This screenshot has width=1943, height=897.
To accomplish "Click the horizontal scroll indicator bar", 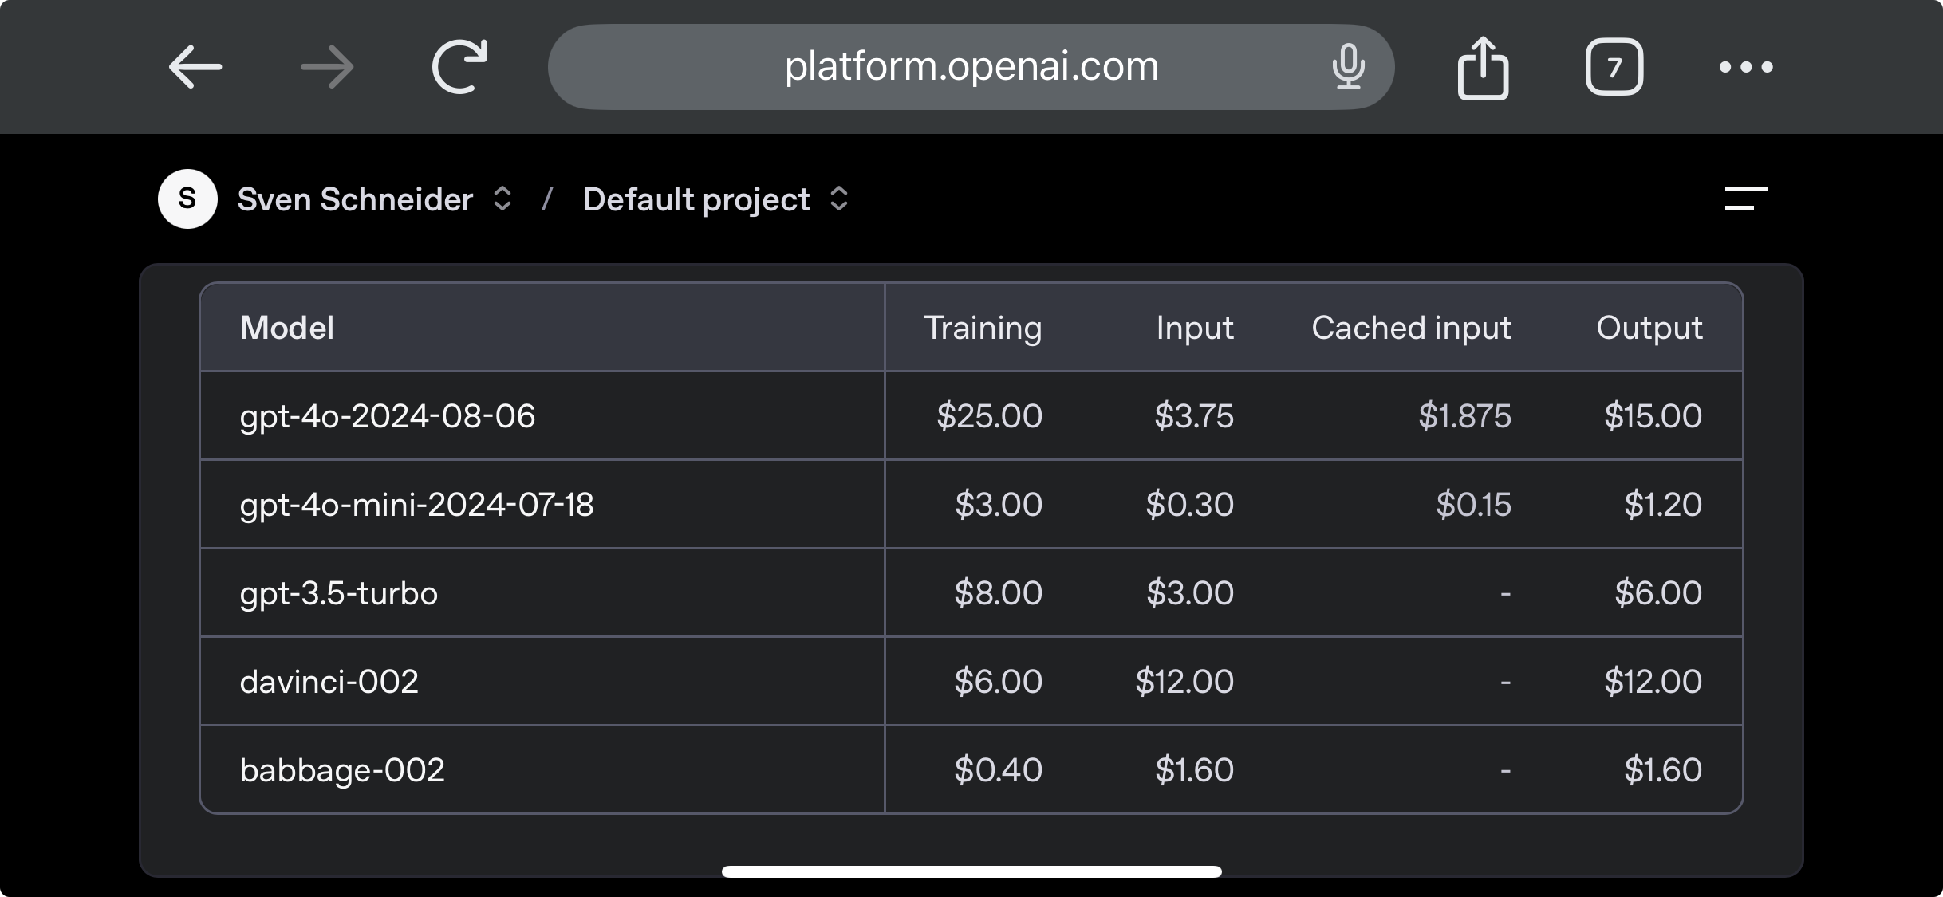I will click(972, 871).
